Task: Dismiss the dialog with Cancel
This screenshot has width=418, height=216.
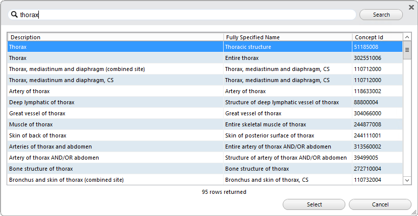Action: tap(380, 204)
